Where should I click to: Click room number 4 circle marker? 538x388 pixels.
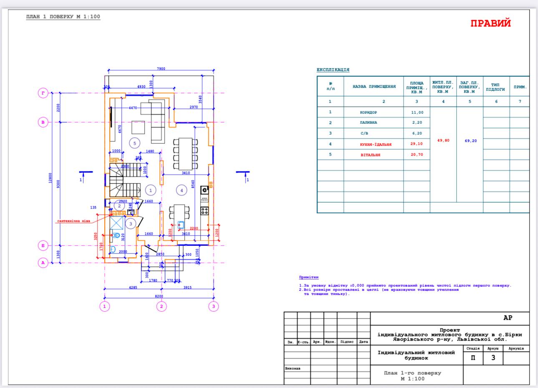pos(181,190)
